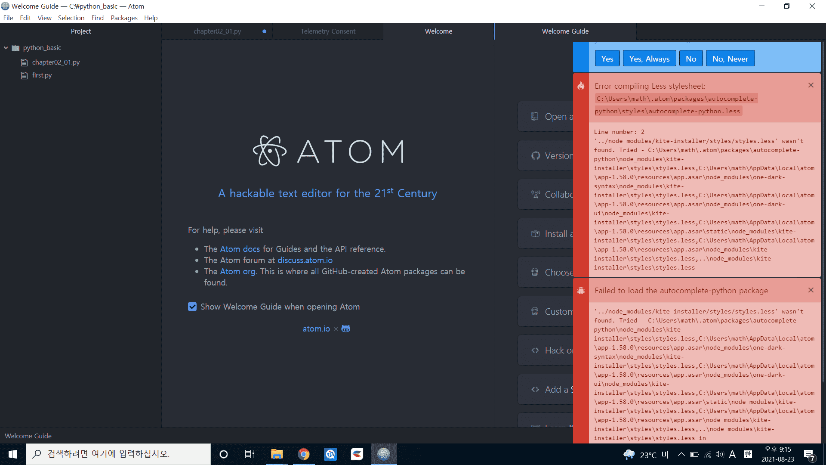Screen dimensions: 826x465
Task: Launch Chrome from the taskbar
Action: (304, 454)
